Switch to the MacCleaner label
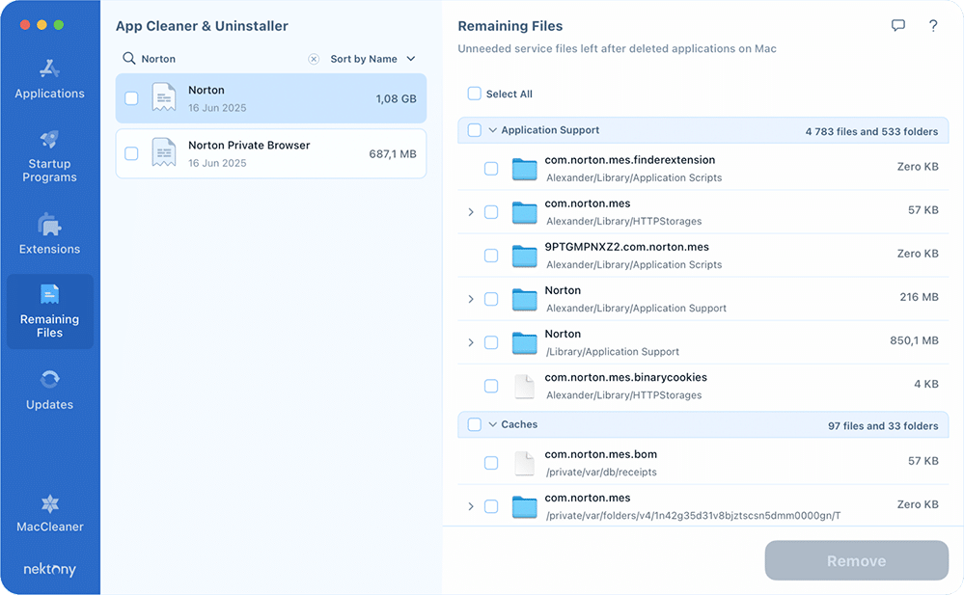The image size is (964, 595). pos(50,527)
